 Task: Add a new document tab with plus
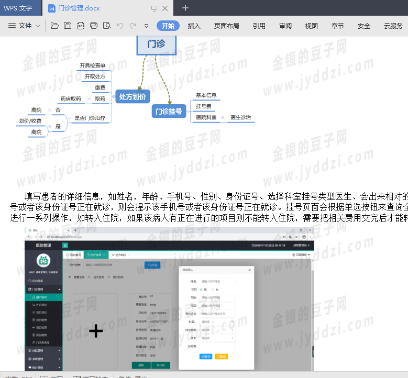coord(185,8)
